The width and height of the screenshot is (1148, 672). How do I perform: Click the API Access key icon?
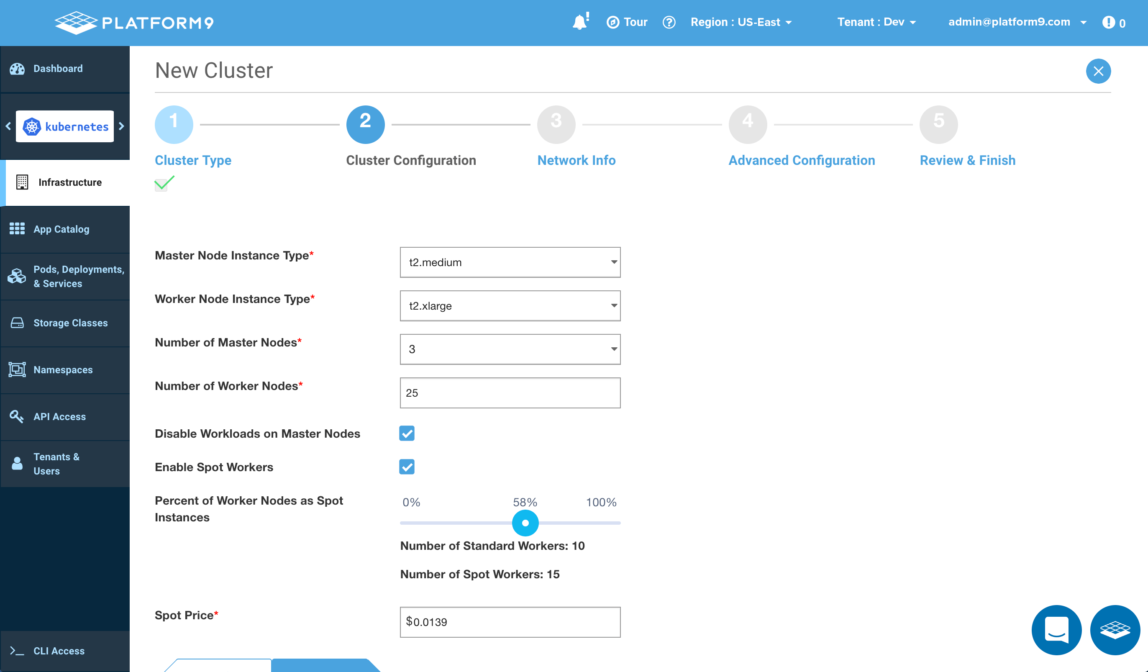coord(17,416)
